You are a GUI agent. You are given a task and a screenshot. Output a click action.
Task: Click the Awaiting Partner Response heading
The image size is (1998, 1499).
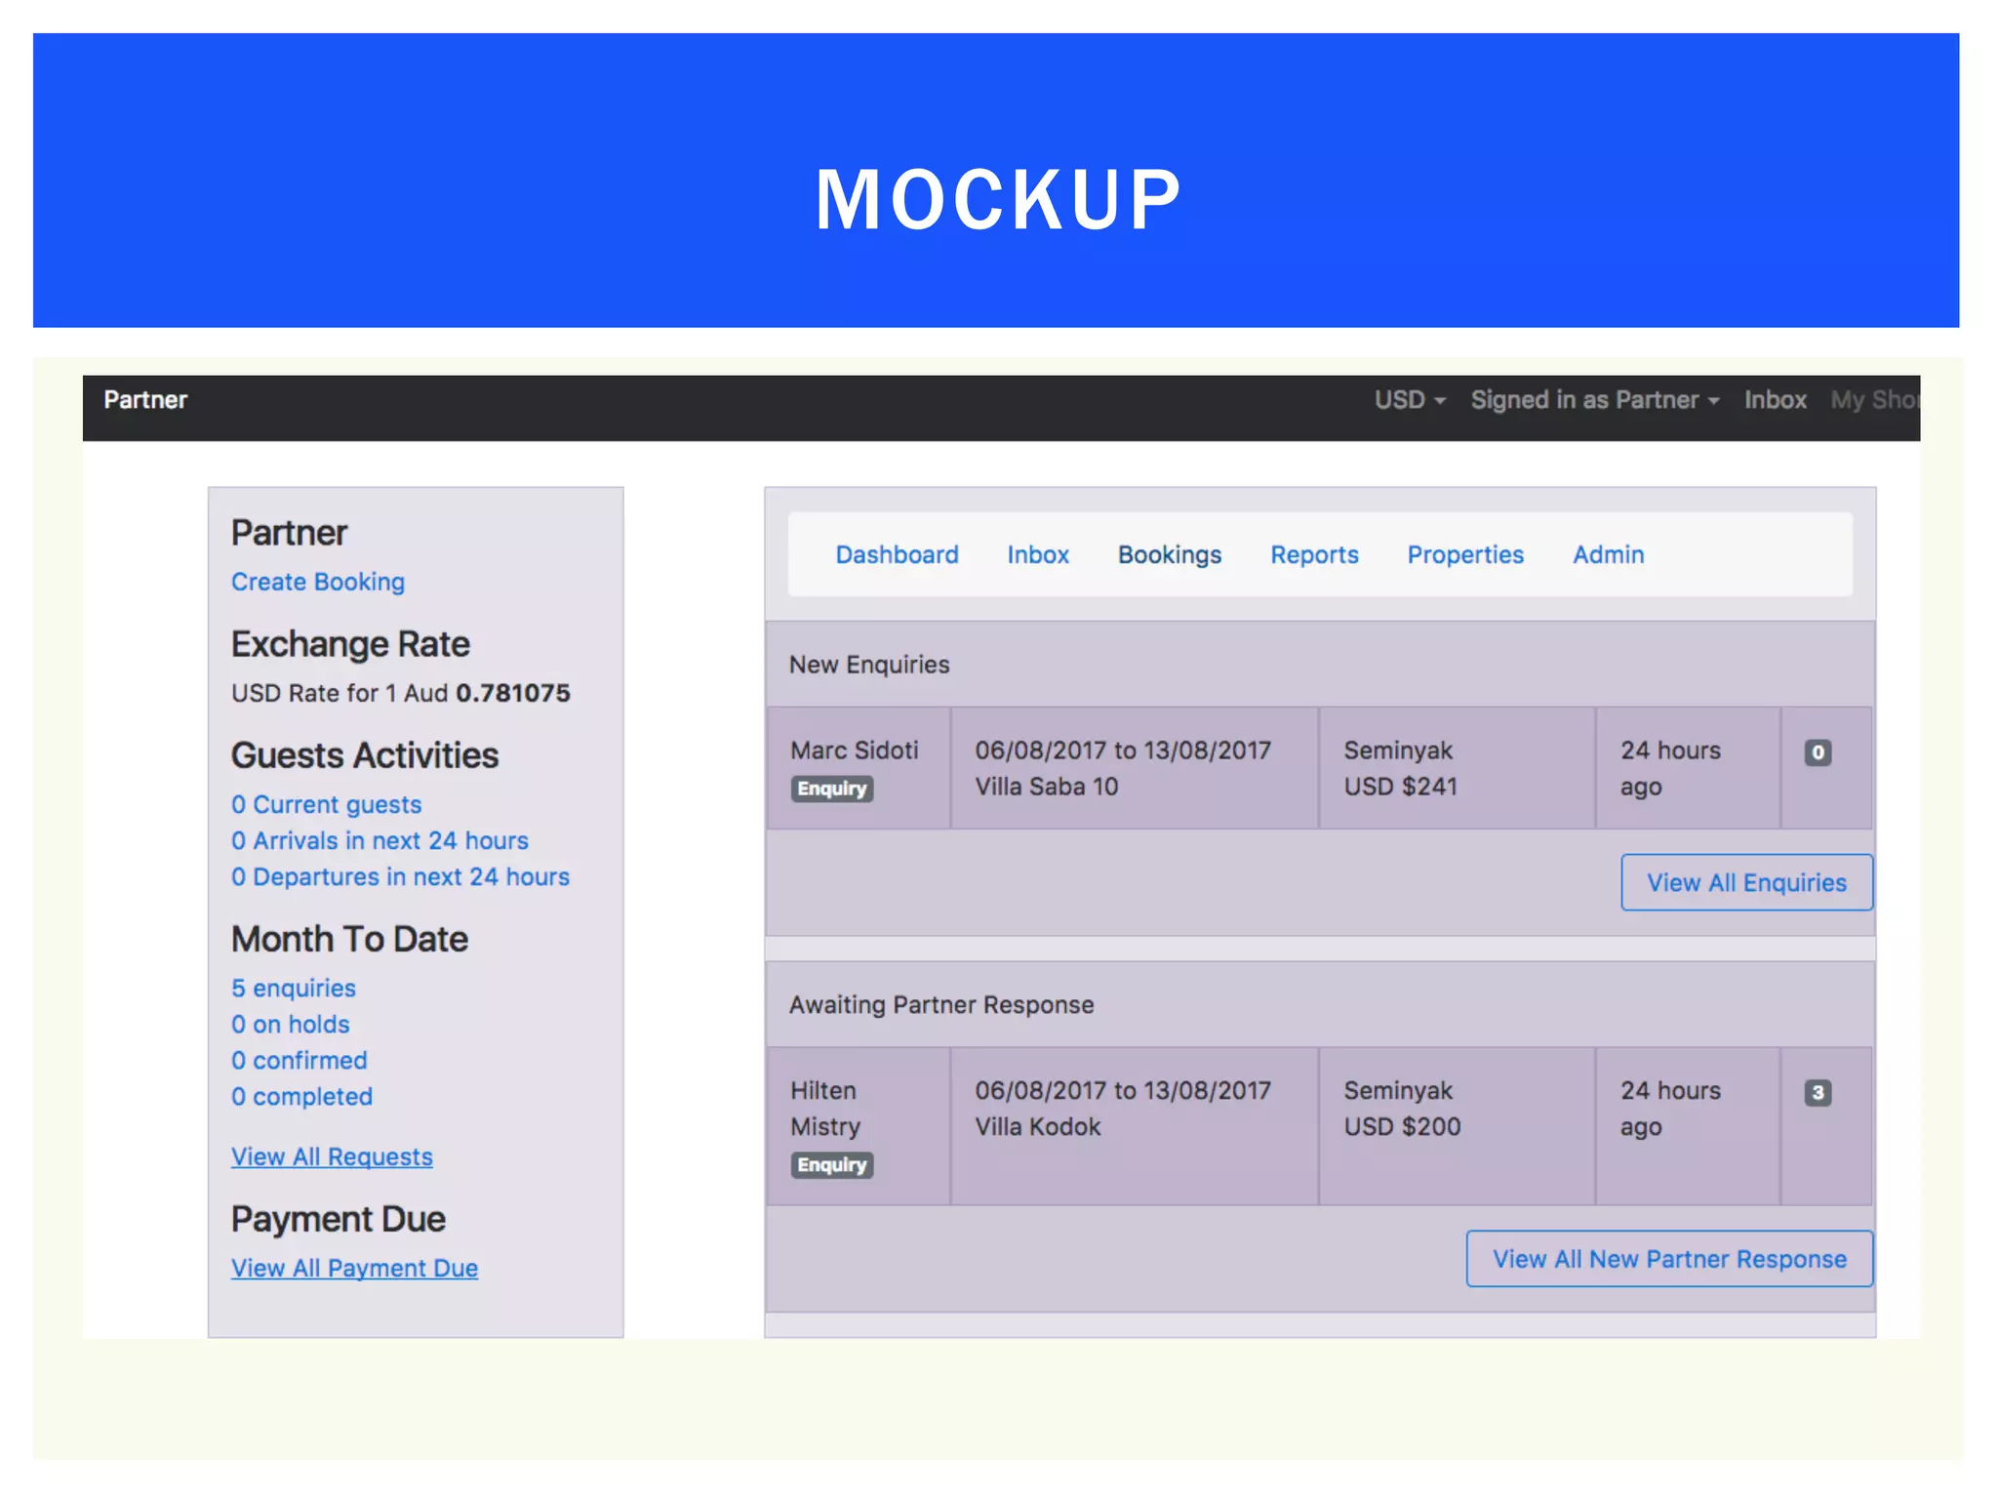(x=941, y=1005)
